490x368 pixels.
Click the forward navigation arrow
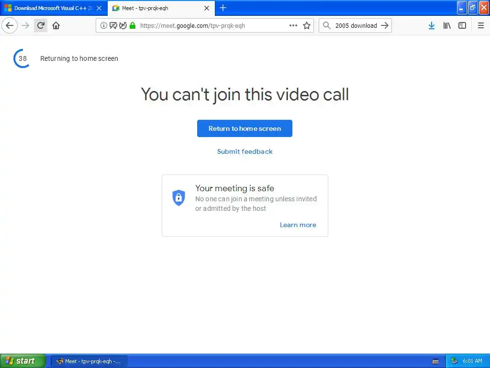point(25,25)
